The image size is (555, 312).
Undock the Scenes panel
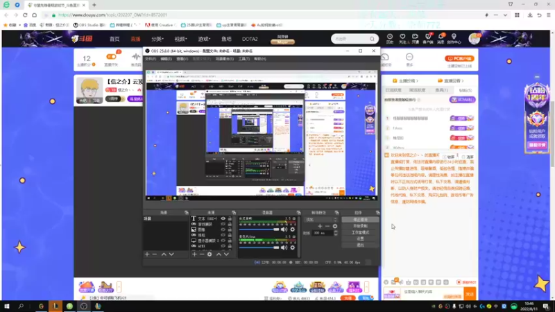point(187,213)
